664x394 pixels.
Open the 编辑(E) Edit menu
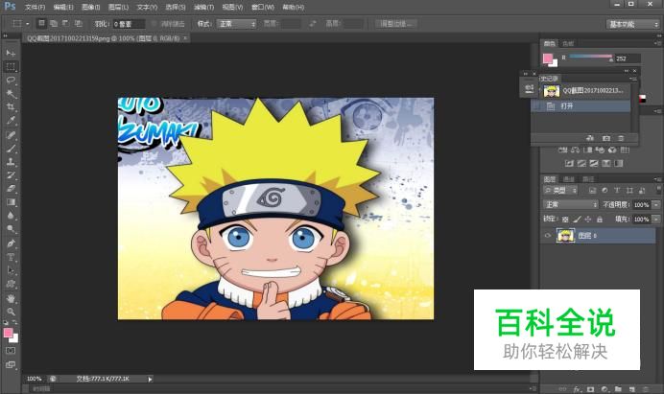(63, 8)
